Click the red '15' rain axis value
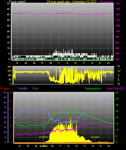 tap(11, 117)
